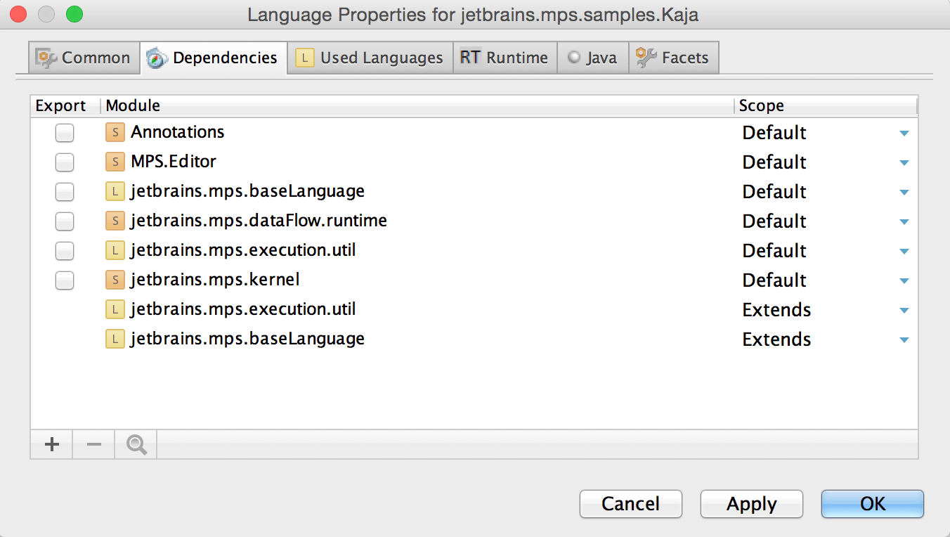The height and width of the screenshot is (537, 950).
Task: Click the 'L' language icon beside jetbrains.mps.baseLanguage
Action: click(x=115, y=191)
